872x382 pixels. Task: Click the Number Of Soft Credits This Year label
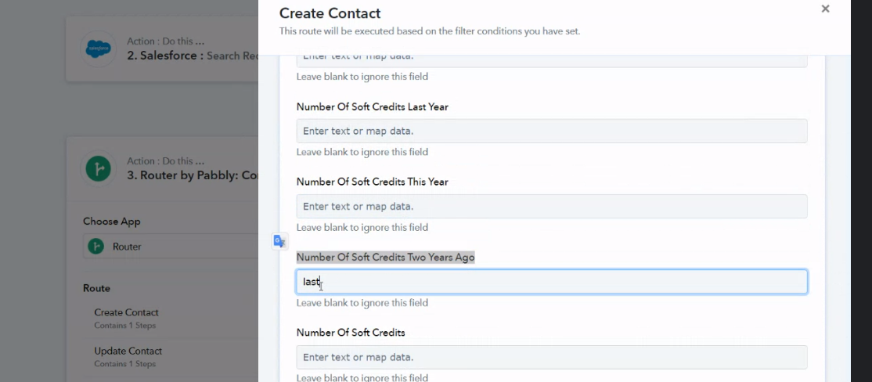click(x=372, y=182)
